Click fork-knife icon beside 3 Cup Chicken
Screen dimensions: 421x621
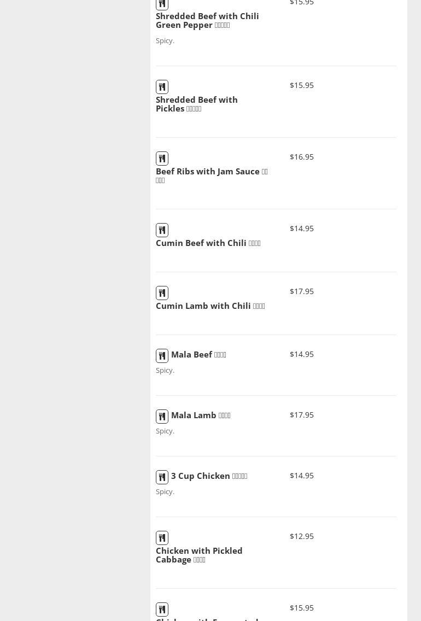(x=162, y=477)
